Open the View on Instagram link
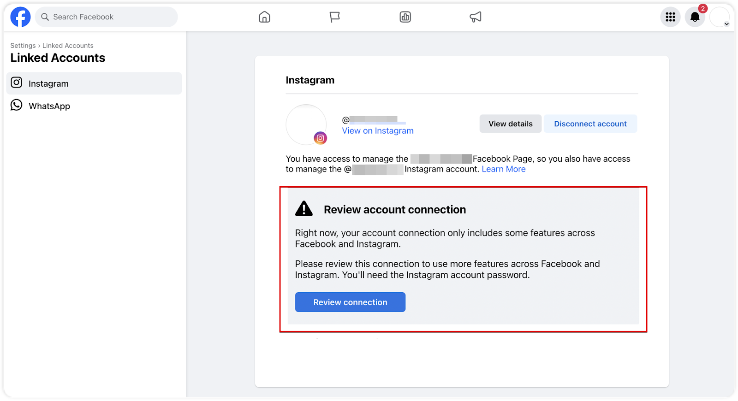738x401 pixels. [x=377, y=131]
